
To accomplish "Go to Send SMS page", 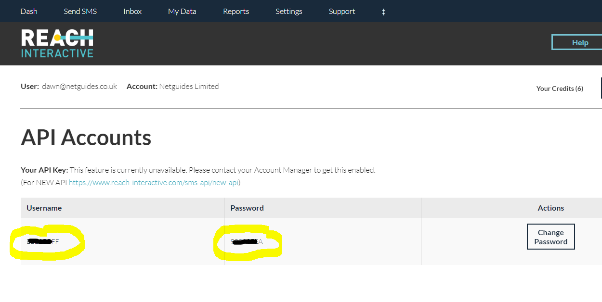I will pos(80,12).
